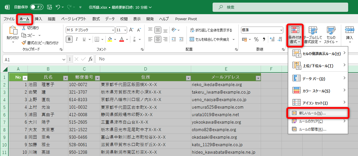Select ルールの管理 menu item
The height and width of the screenshot is (156, 358).
coord(318,129)
